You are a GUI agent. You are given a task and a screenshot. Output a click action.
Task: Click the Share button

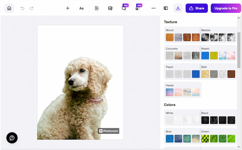click(x=197, y=8)
